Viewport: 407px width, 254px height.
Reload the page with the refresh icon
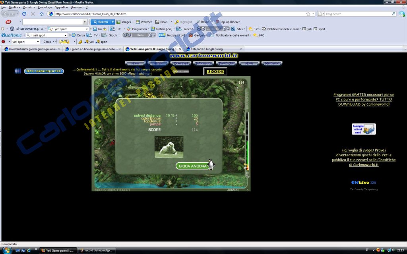[x=24, y=14]
